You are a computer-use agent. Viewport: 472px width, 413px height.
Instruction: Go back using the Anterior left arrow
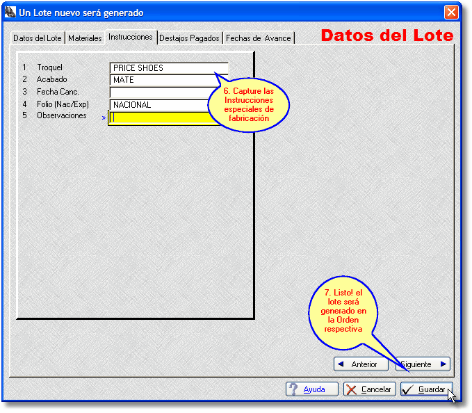click(341, 364)
